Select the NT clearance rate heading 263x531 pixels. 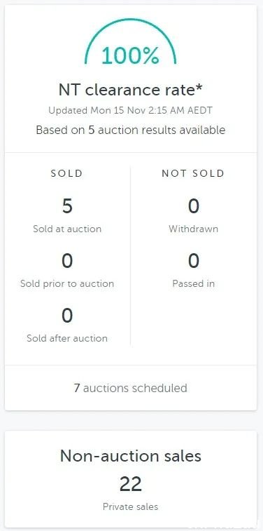[x=130, y=90]
